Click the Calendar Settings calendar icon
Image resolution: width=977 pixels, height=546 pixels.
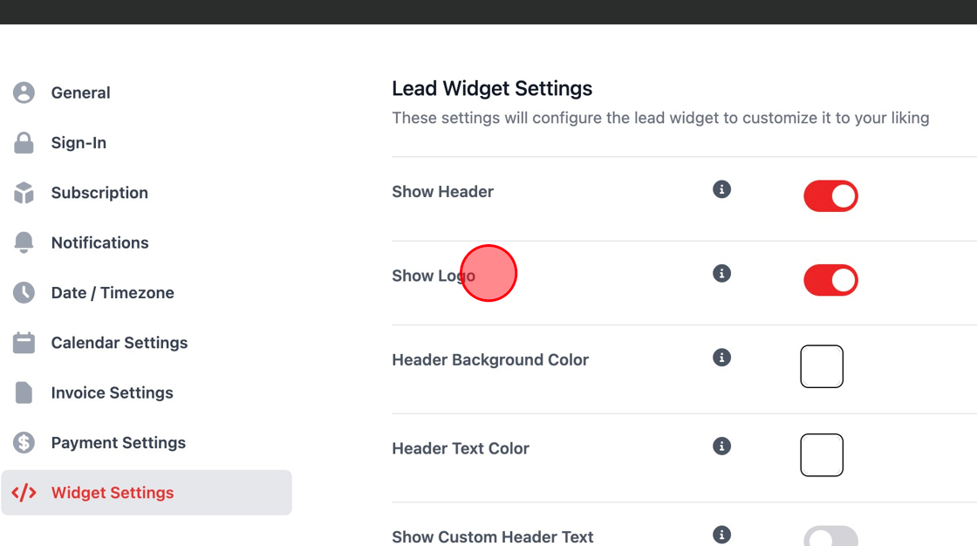click(24, 343)
